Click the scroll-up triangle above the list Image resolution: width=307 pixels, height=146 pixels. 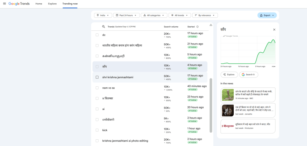click(211, 25)
